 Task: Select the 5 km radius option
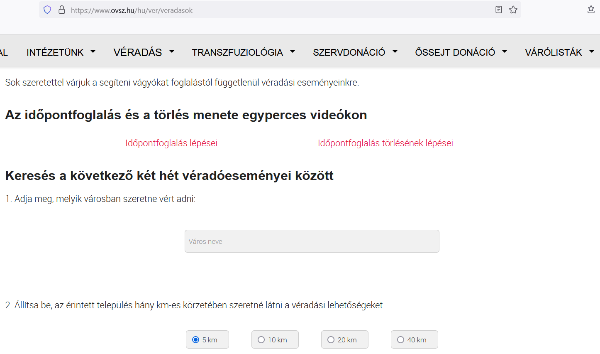click(196, 340)
